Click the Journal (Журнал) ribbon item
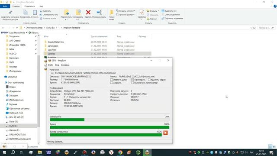The image size is (277, 156). [152, 19]
